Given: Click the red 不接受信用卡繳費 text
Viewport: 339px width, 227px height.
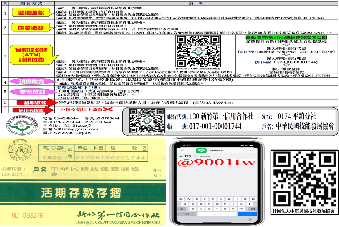Looking at the screenshot, I should (x=82, y=109).
